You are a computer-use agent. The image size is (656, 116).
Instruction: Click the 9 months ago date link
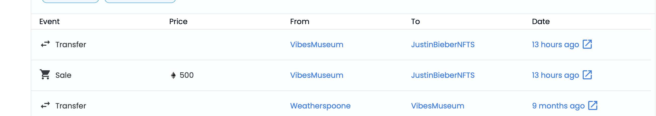(558, 106)
